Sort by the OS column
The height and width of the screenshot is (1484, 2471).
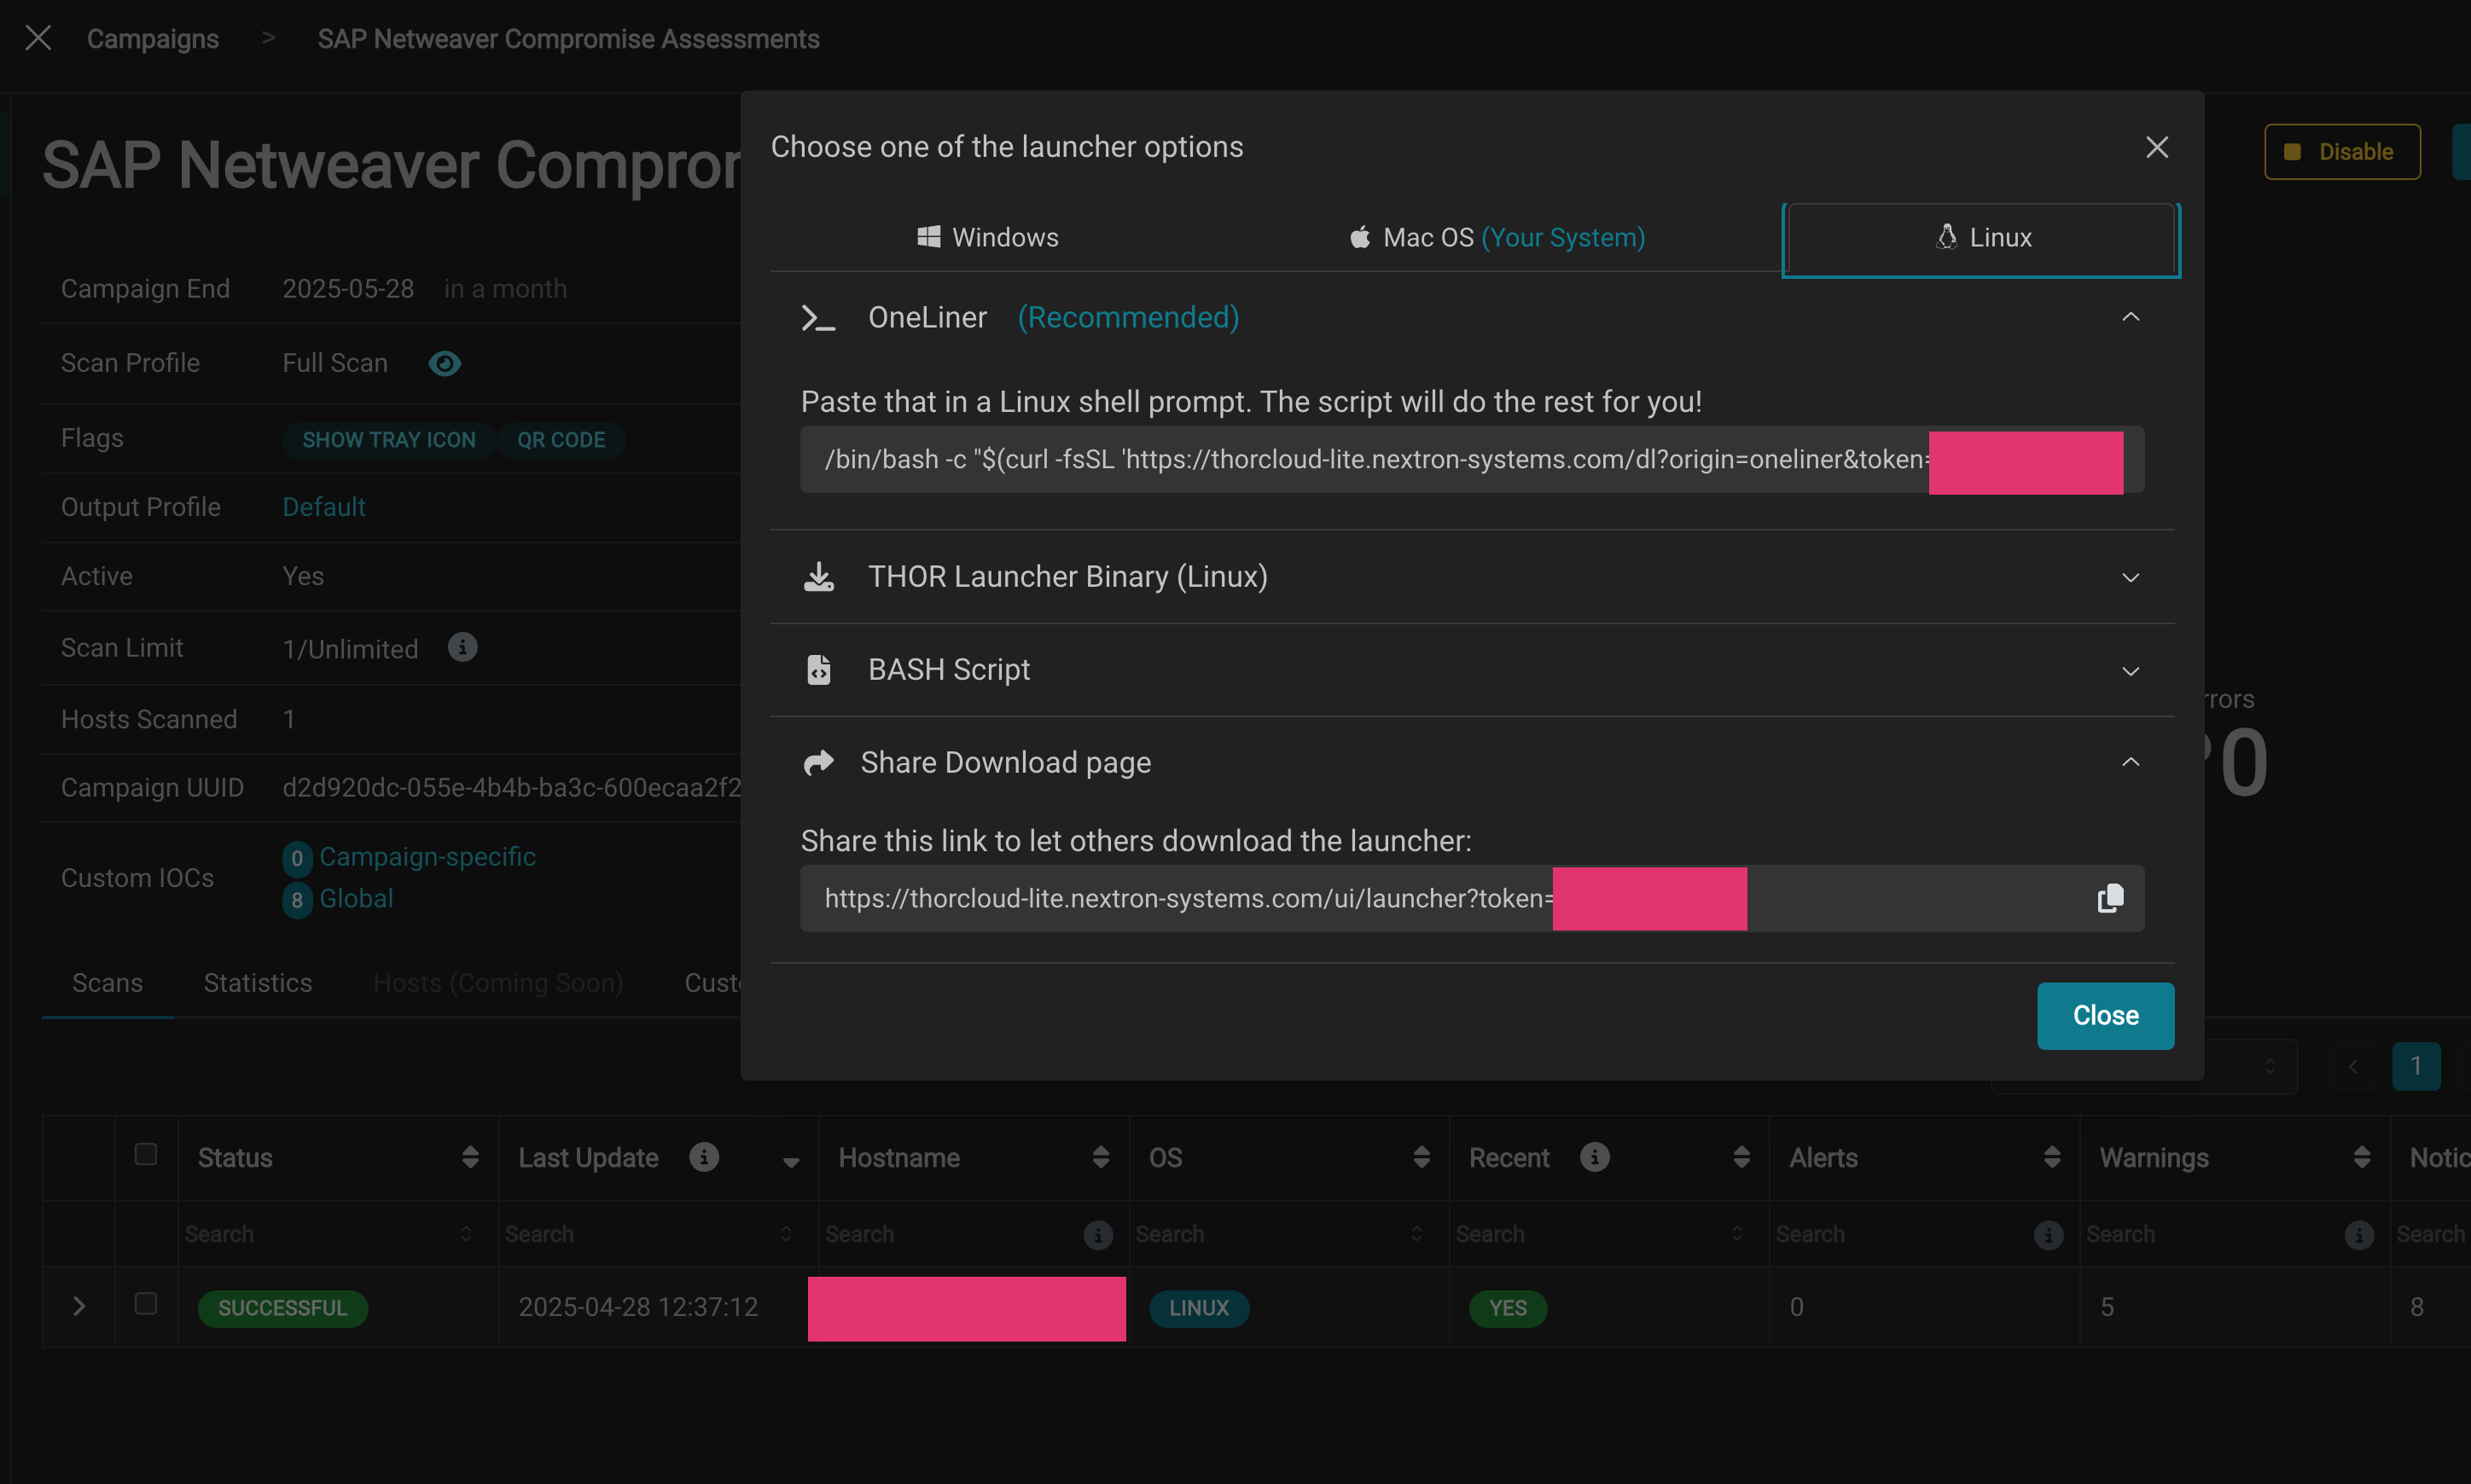tap(1422, 1158)
